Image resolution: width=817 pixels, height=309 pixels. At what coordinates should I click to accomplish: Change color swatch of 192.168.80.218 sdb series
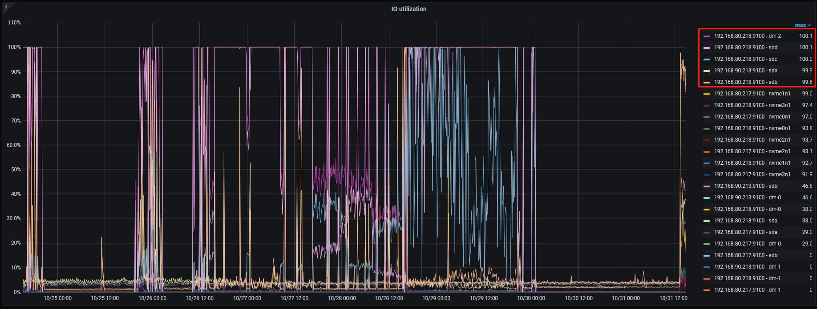[707, 82]
